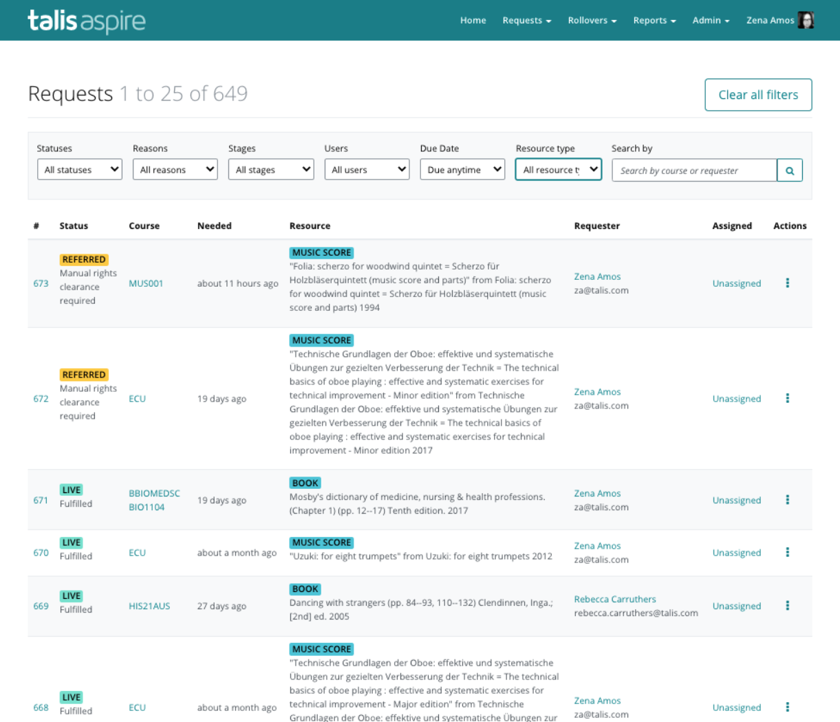The width and height of the screenshot is (840, 722).
Task: Open requester Zena Amos for request 670
Action: pyautogui.click(x=597, y=546)
